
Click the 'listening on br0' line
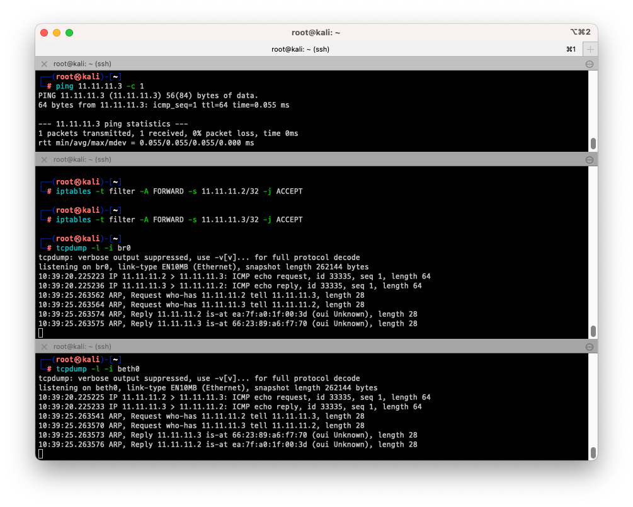click(203, 267)
